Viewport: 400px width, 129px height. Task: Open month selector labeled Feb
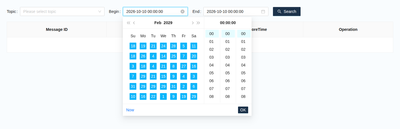(158, 23)
